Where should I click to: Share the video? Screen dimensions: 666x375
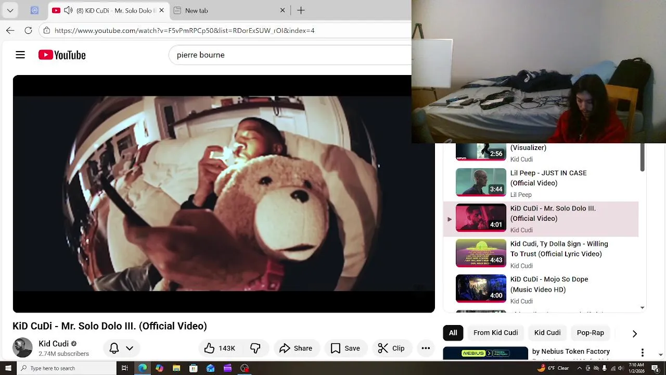(x=296, y=348)
